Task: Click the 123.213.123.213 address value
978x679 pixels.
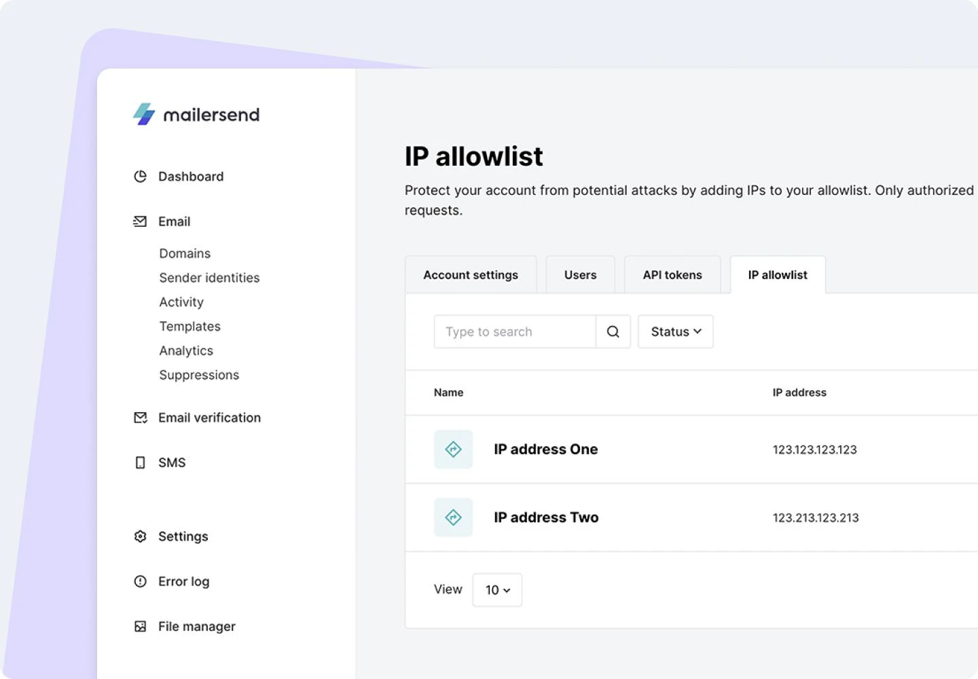Action: 816,517
